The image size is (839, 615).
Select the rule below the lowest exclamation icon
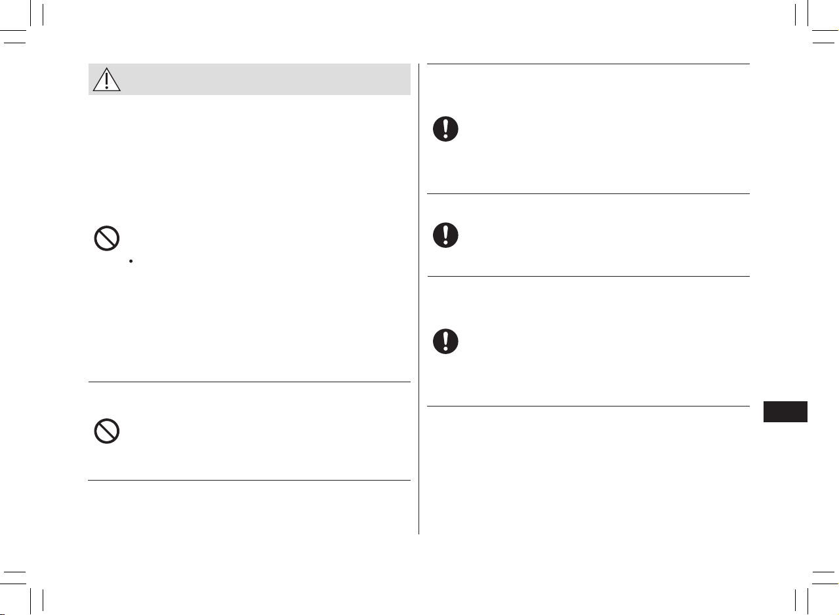[588, 406]
